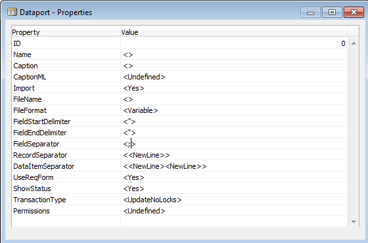Minimize the Dataport Properties window
This screenshot has height=243, width=368.
tap(310, 12)
